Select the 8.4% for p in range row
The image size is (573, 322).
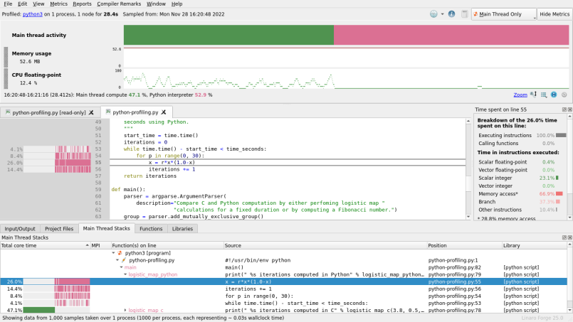[x=283, y=296]
